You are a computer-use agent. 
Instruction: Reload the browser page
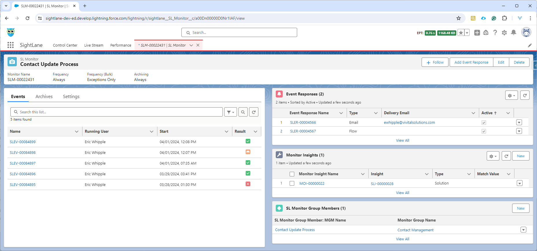click(27, 18)
